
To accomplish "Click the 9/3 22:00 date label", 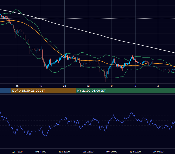I will coord(88,151).
